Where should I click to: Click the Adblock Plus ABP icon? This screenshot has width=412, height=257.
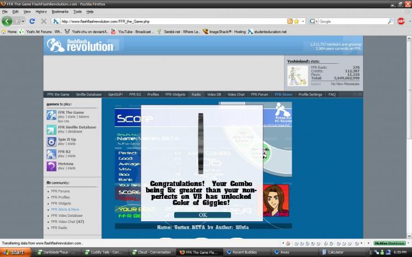click(401, 21)
